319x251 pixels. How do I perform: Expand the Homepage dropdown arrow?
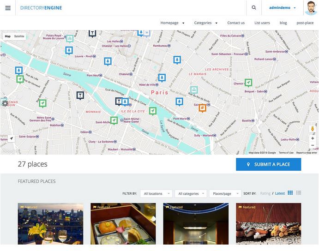(x=183, y=23)
